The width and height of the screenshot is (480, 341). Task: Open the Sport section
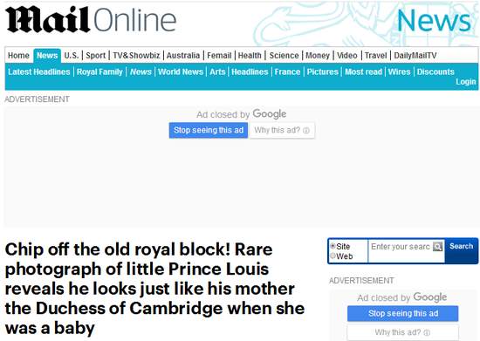(x=95, y=56)
